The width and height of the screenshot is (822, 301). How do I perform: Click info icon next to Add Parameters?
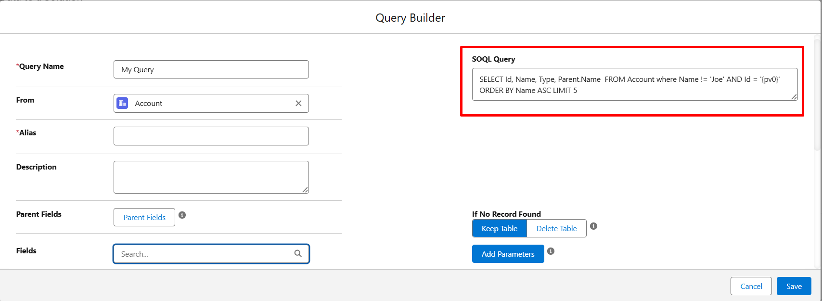tap(551, 251)
